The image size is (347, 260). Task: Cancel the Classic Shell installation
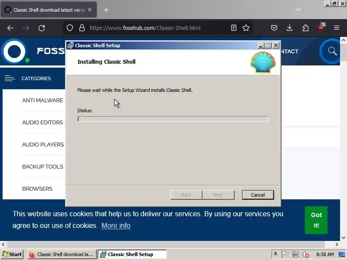coord(258,195)
